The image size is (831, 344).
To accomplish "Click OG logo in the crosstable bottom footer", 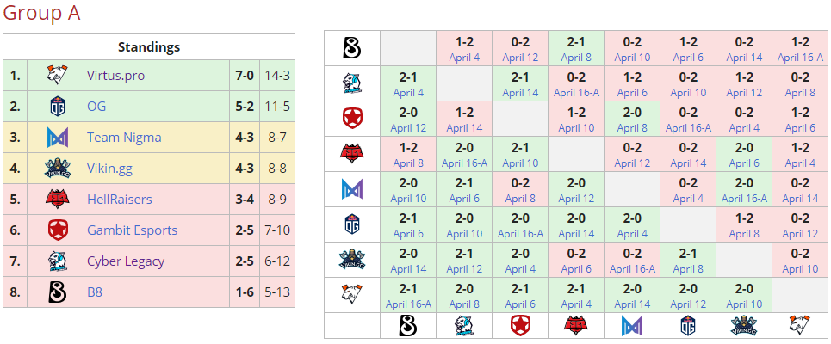I will 688,325.
